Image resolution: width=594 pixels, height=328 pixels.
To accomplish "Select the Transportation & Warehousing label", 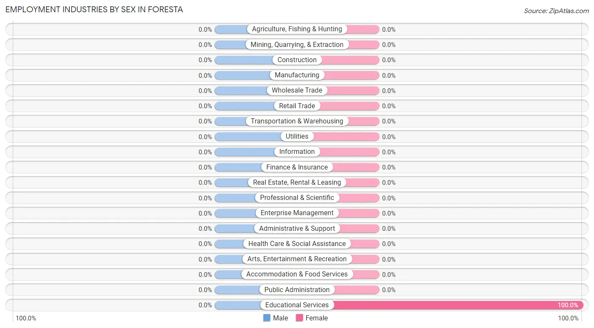I will [x=297, y=121].
